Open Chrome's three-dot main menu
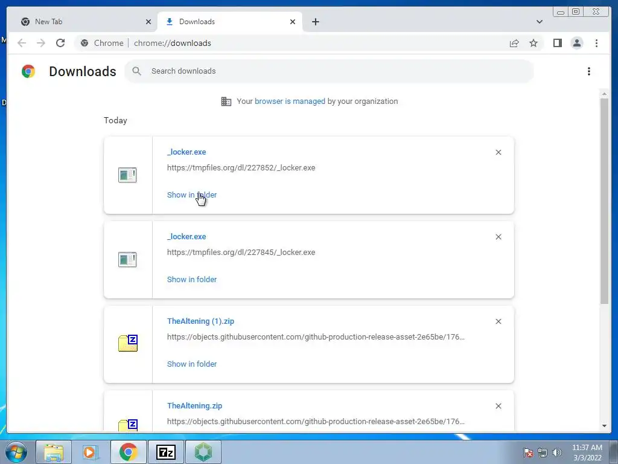 pos(596,43)
